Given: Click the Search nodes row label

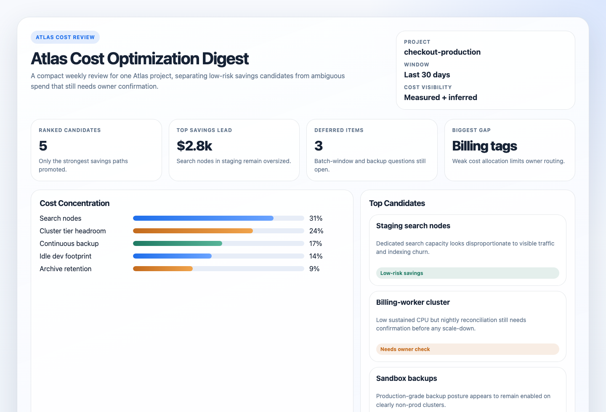Looking at the screenshot, I should point(61,218).
